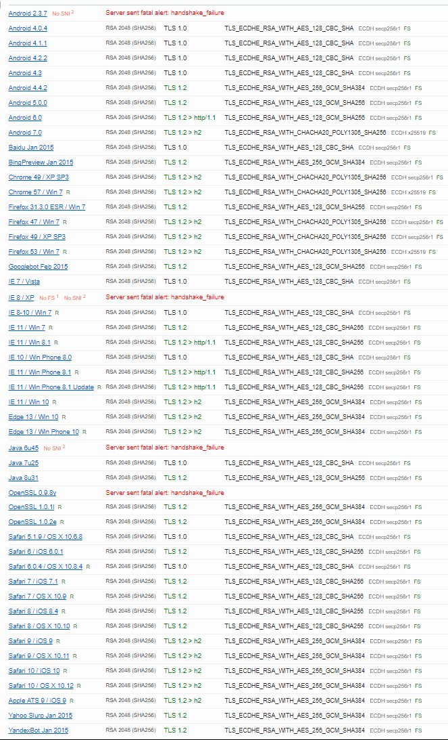Open the Chrome 57 / Win 7 link
448x740 pixels.
(36, 192)
